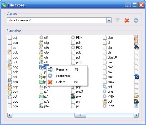Image resolution: width=146 pixels, height=125 pixels.
Task: Click the scrollbar right arrow
Action: pos(136,115)
